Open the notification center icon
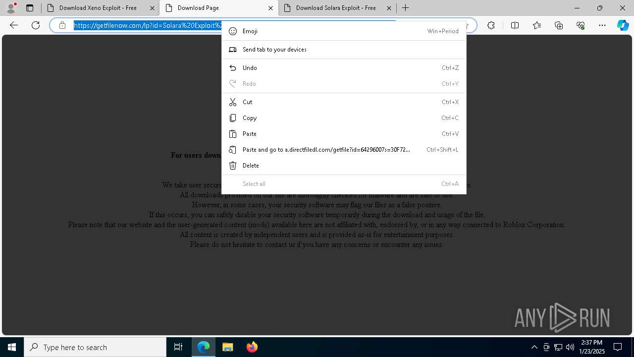Viewport: 634px width, 357px height. (x=618, y=347)
